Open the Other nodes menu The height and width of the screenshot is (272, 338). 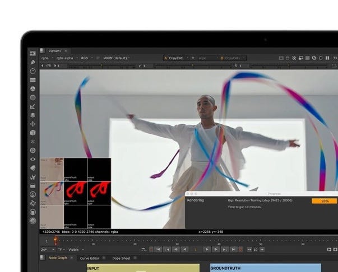pyautogui.click(x=33, y=186)
